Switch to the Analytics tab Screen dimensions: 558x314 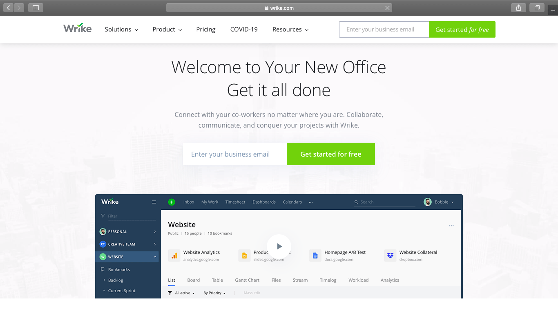[x=390, y=280]
